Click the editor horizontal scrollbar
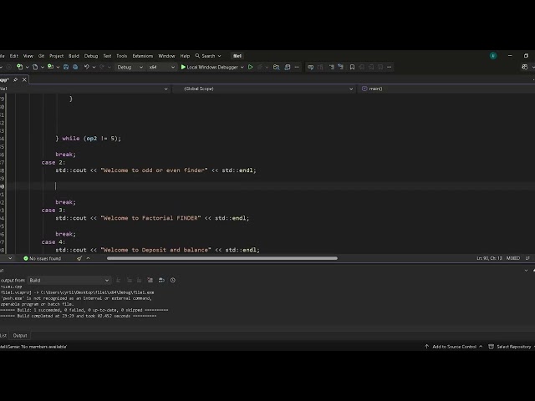This screenshot has width=535, height=401. click(x=222, y=258)
